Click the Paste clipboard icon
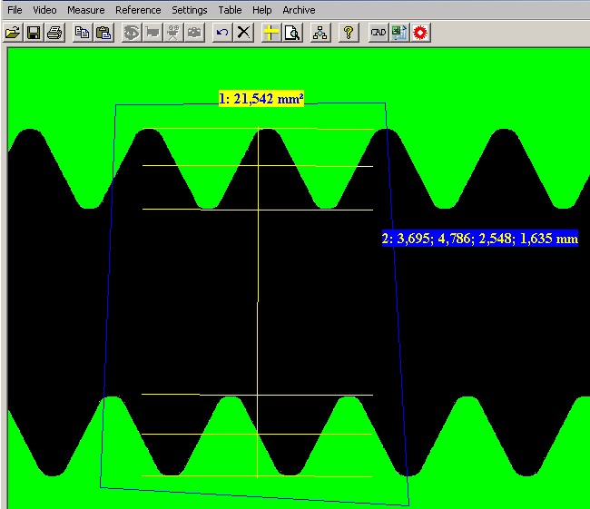The width and height of the screenshot is (590, 509). [103, 33]
